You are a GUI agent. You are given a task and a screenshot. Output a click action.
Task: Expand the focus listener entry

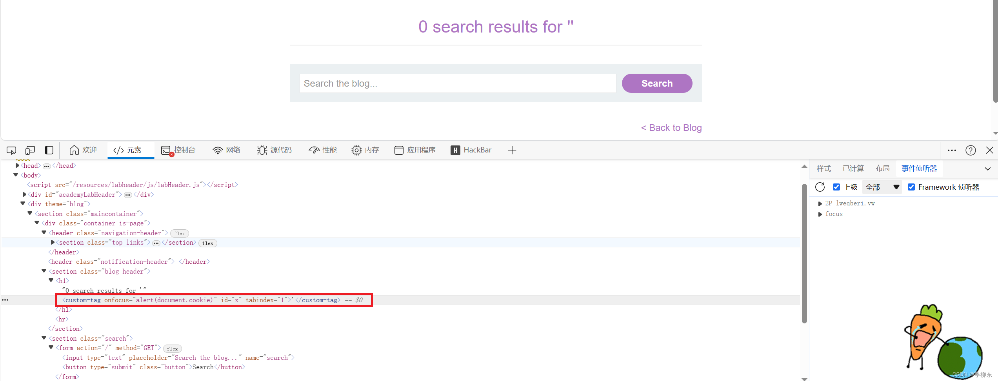pos(820,214)
